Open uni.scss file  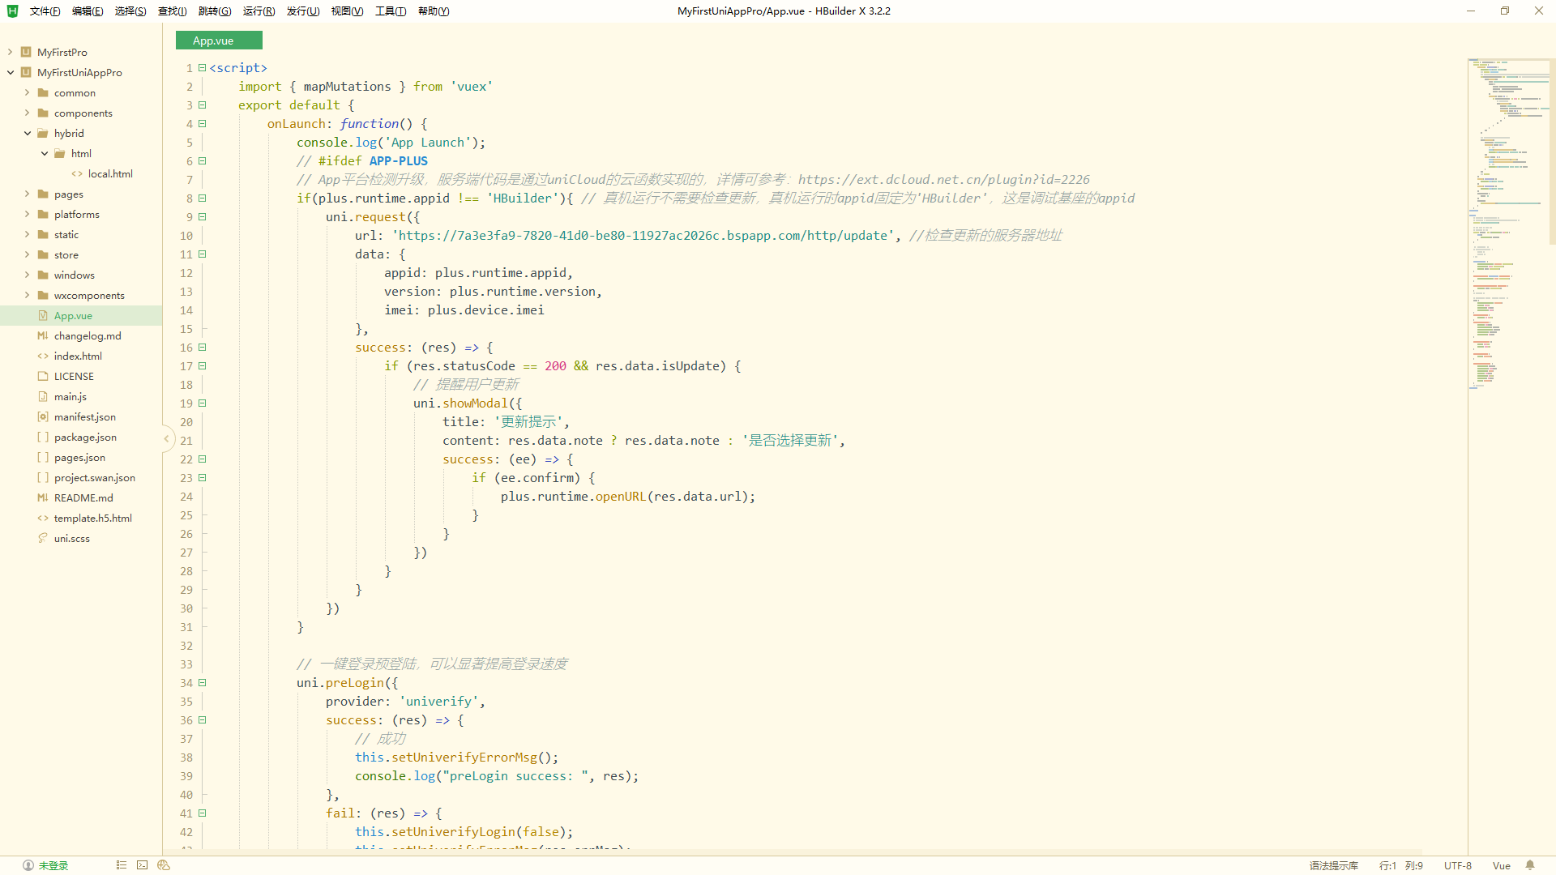72,538
